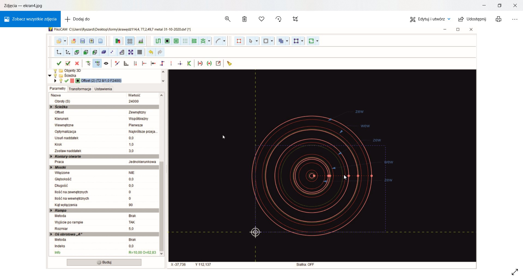
Task: Click the Udostępnij share button
Action: pyautogui.click(x=472, y=19)
